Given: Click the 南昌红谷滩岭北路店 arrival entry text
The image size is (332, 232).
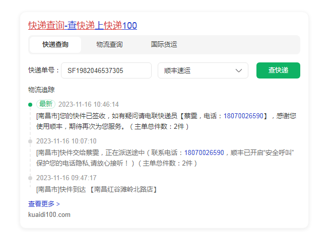Looking at the screenshot, I should tap(97, 189).
